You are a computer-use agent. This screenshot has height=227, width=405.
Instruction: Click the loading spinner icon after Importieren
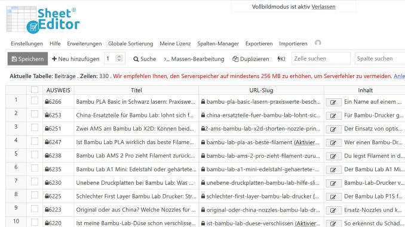318,43
